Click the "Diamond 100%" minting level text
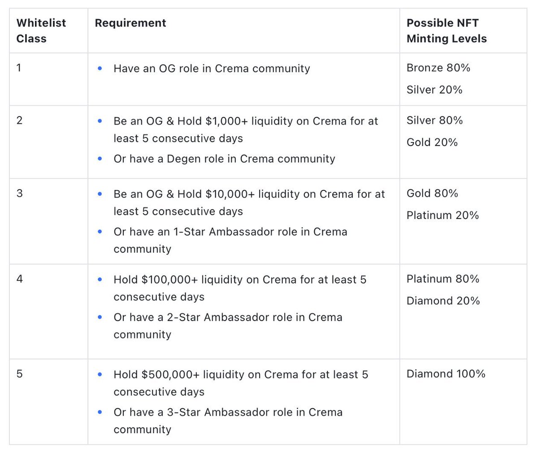This screenshot has height=452, width=538. point(446,374)
